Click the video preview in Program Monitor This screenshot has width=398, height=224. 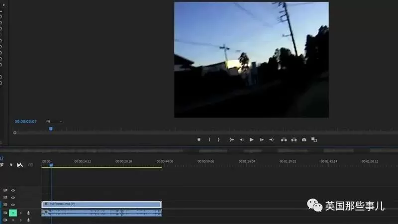[x=251, y=60]
